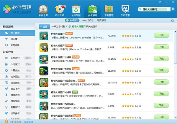Switch to the 3366小游戏 tab
The height and width of the screenshot is (124, 177).
pyautogui.click(x=87, y=21)
